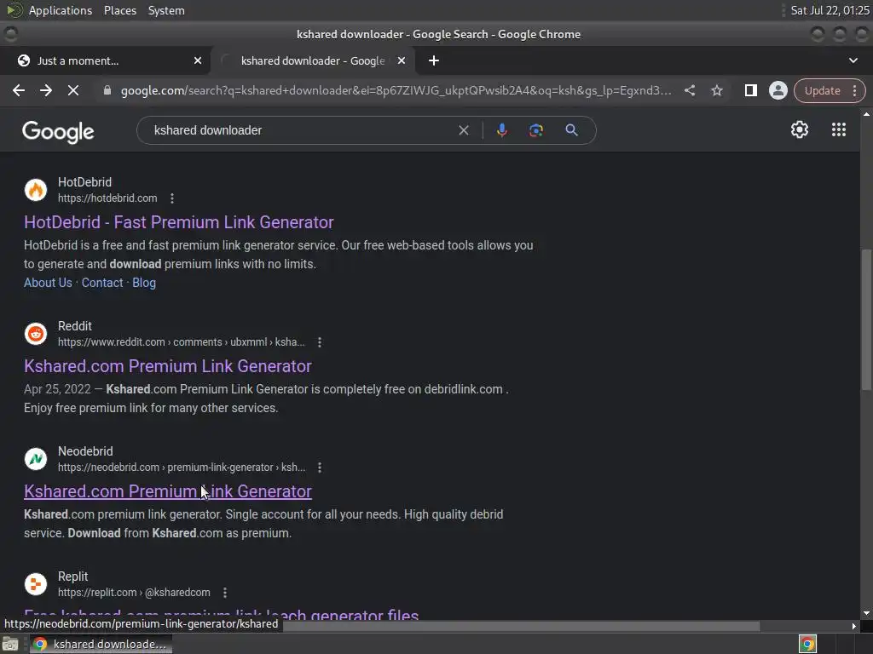Share this page from address bar

click(x=689, y=90)
